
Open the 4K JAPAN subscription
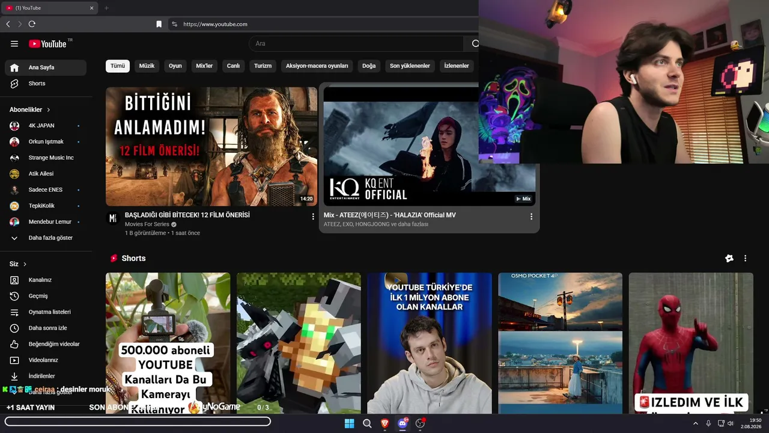pos(46,126)
